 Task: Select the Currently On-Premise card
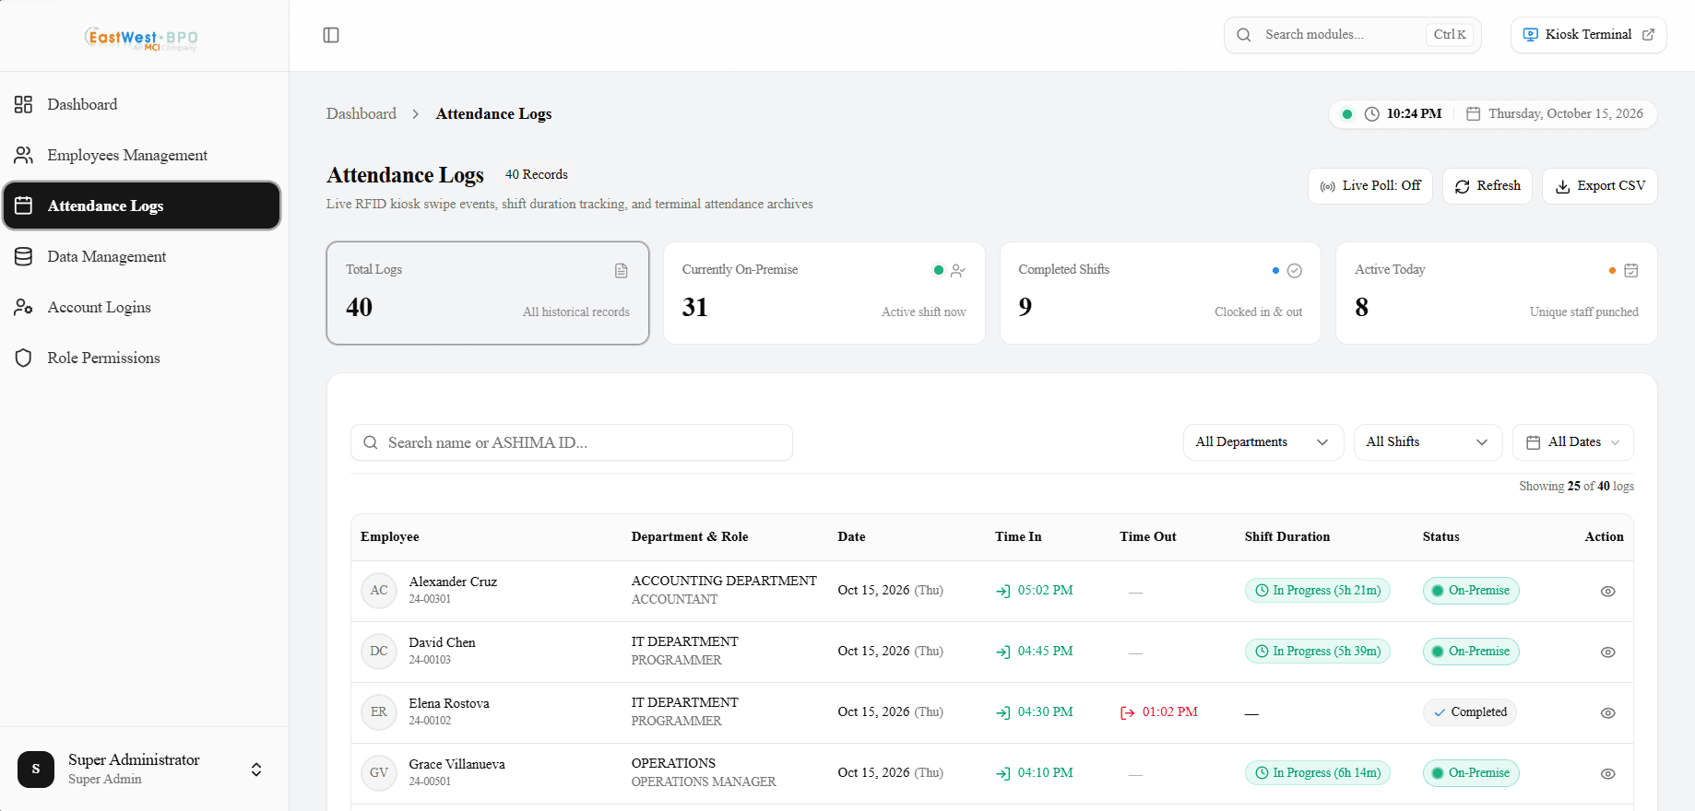824,293
